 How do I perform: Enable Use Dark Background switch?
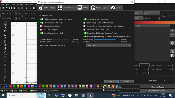(42, 30)
